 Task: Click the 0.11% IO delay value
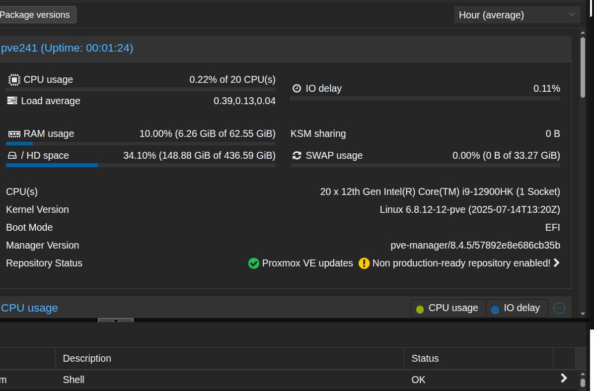(x=547, y=88)
